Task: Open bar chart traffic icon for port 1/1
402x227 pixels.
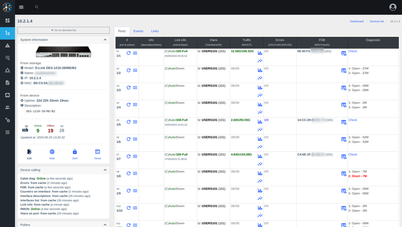Action: [x=260, y=53]
